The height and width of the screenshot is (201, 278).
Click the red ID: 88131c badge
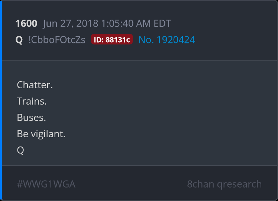[x=112, y=39]
